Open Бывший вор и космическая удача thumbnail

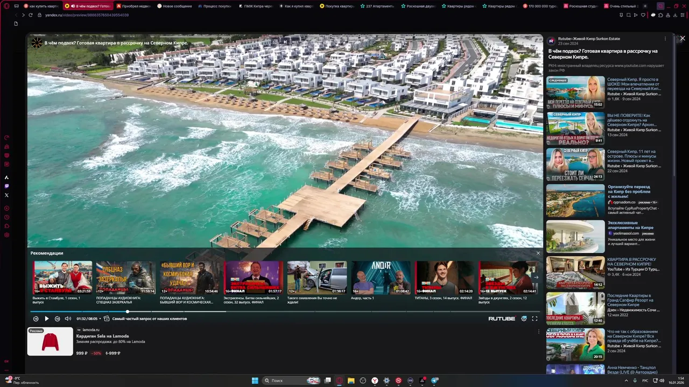[189, 277]
